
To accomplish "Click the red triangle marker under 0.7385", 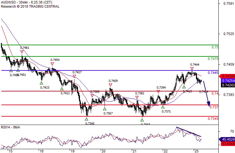I will [x=92, y=96].
